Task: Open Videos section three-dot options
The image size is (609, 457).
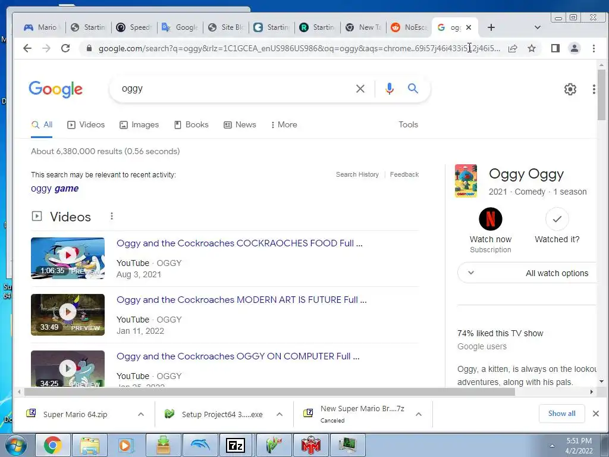Action: [111, 216]
